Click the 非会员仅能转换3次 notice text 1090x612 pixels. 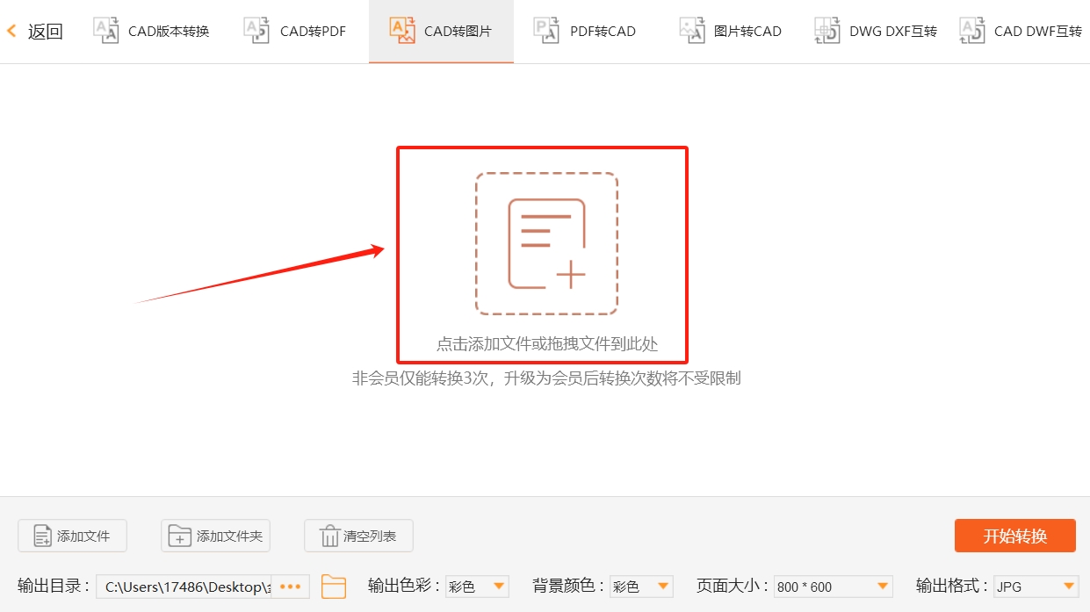(x=546, y=378)
